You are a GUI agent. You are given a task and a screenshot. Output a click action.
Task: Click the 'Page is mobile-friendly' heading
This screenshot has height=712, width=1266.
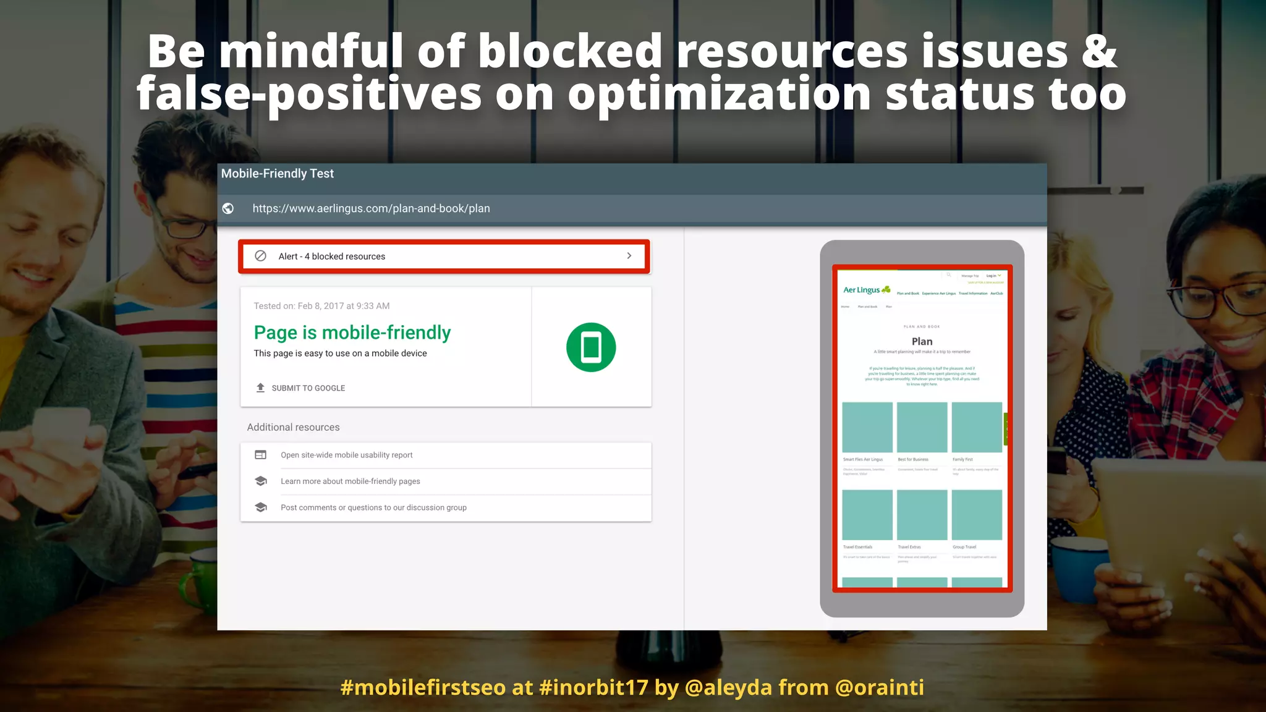pos(352,333)
